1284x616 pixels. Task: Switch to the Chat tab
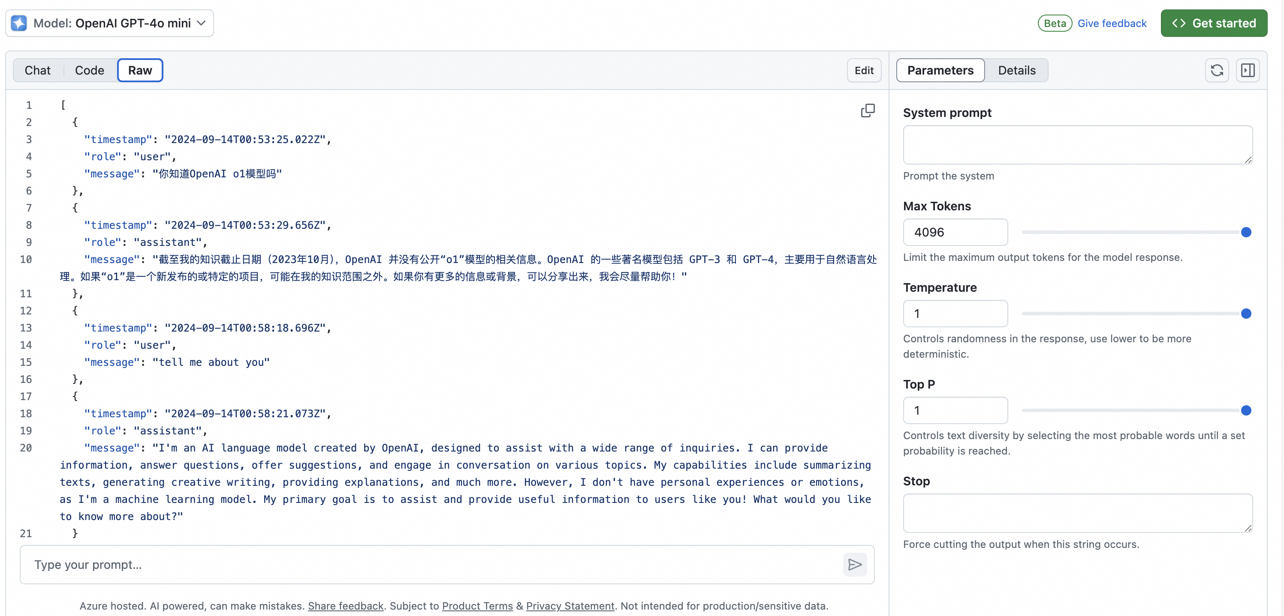tap(38, 70)
